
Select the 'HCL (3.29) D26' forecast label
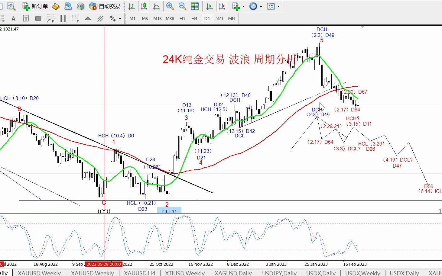coord(371,146)
